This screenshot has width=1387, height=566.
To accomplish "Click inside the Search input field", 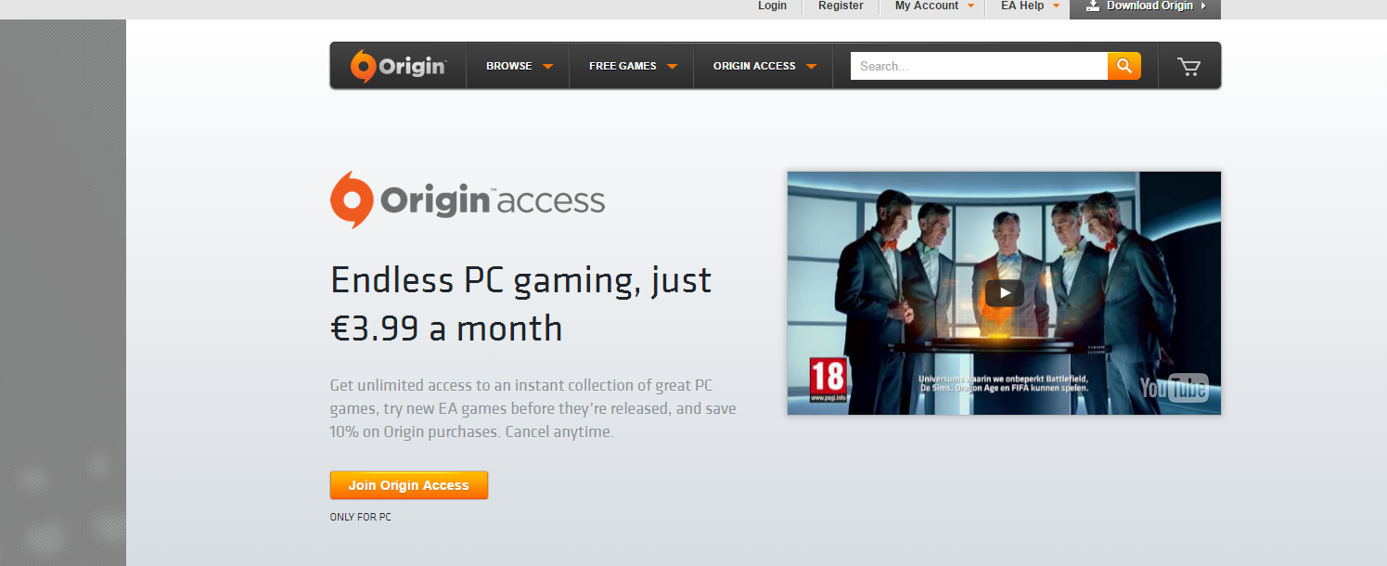I will pos(979,66).
